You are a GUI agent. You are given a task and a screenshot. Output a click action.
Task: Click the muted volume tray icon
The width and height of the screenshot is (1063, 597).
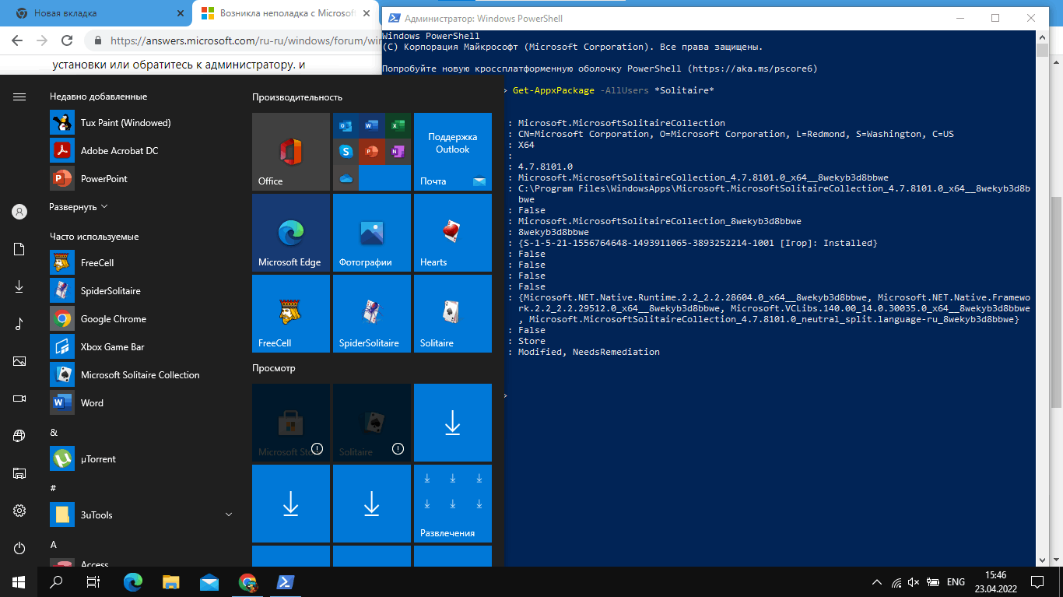(914, 582)
